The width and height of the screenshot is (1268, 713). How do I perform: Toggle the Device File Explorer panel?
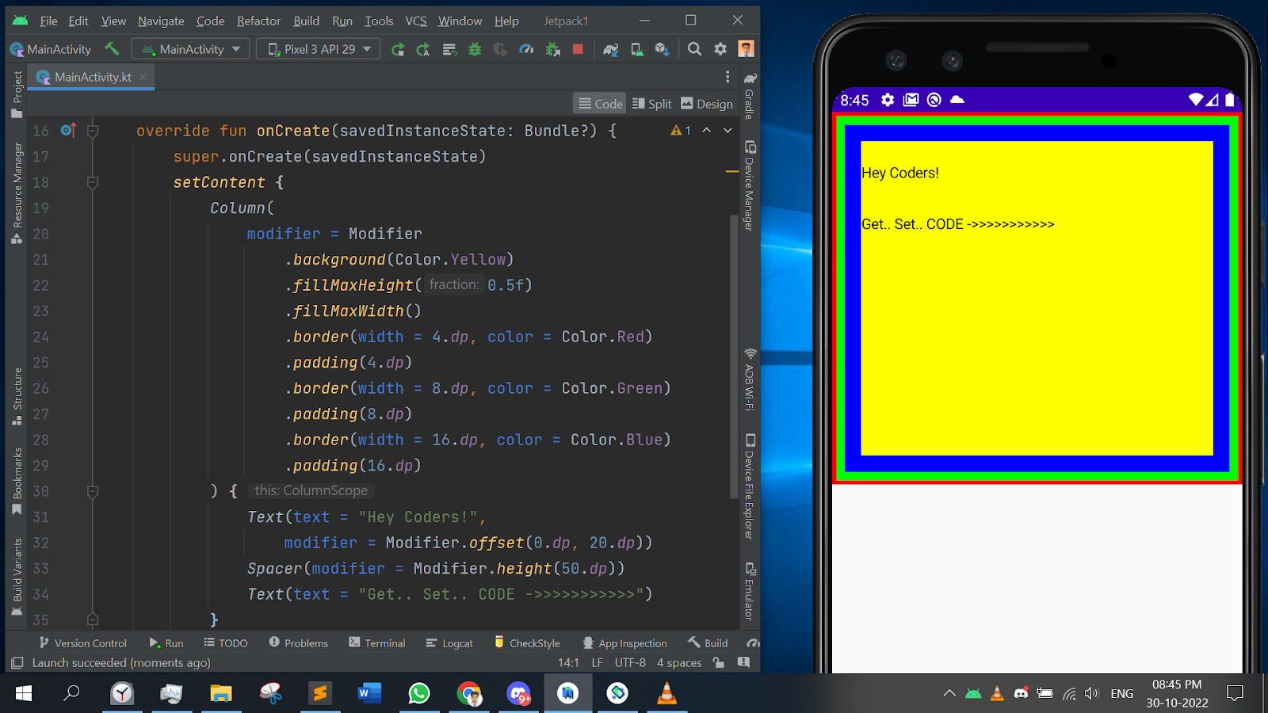[750, 486]
